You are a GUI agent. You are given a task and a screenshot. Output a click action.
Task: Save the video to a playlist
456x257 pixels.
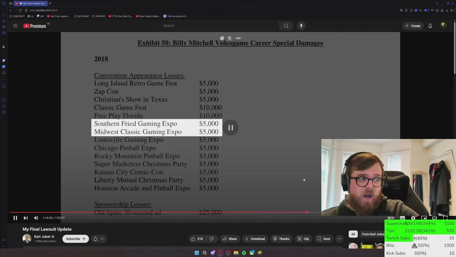(323, 239)
